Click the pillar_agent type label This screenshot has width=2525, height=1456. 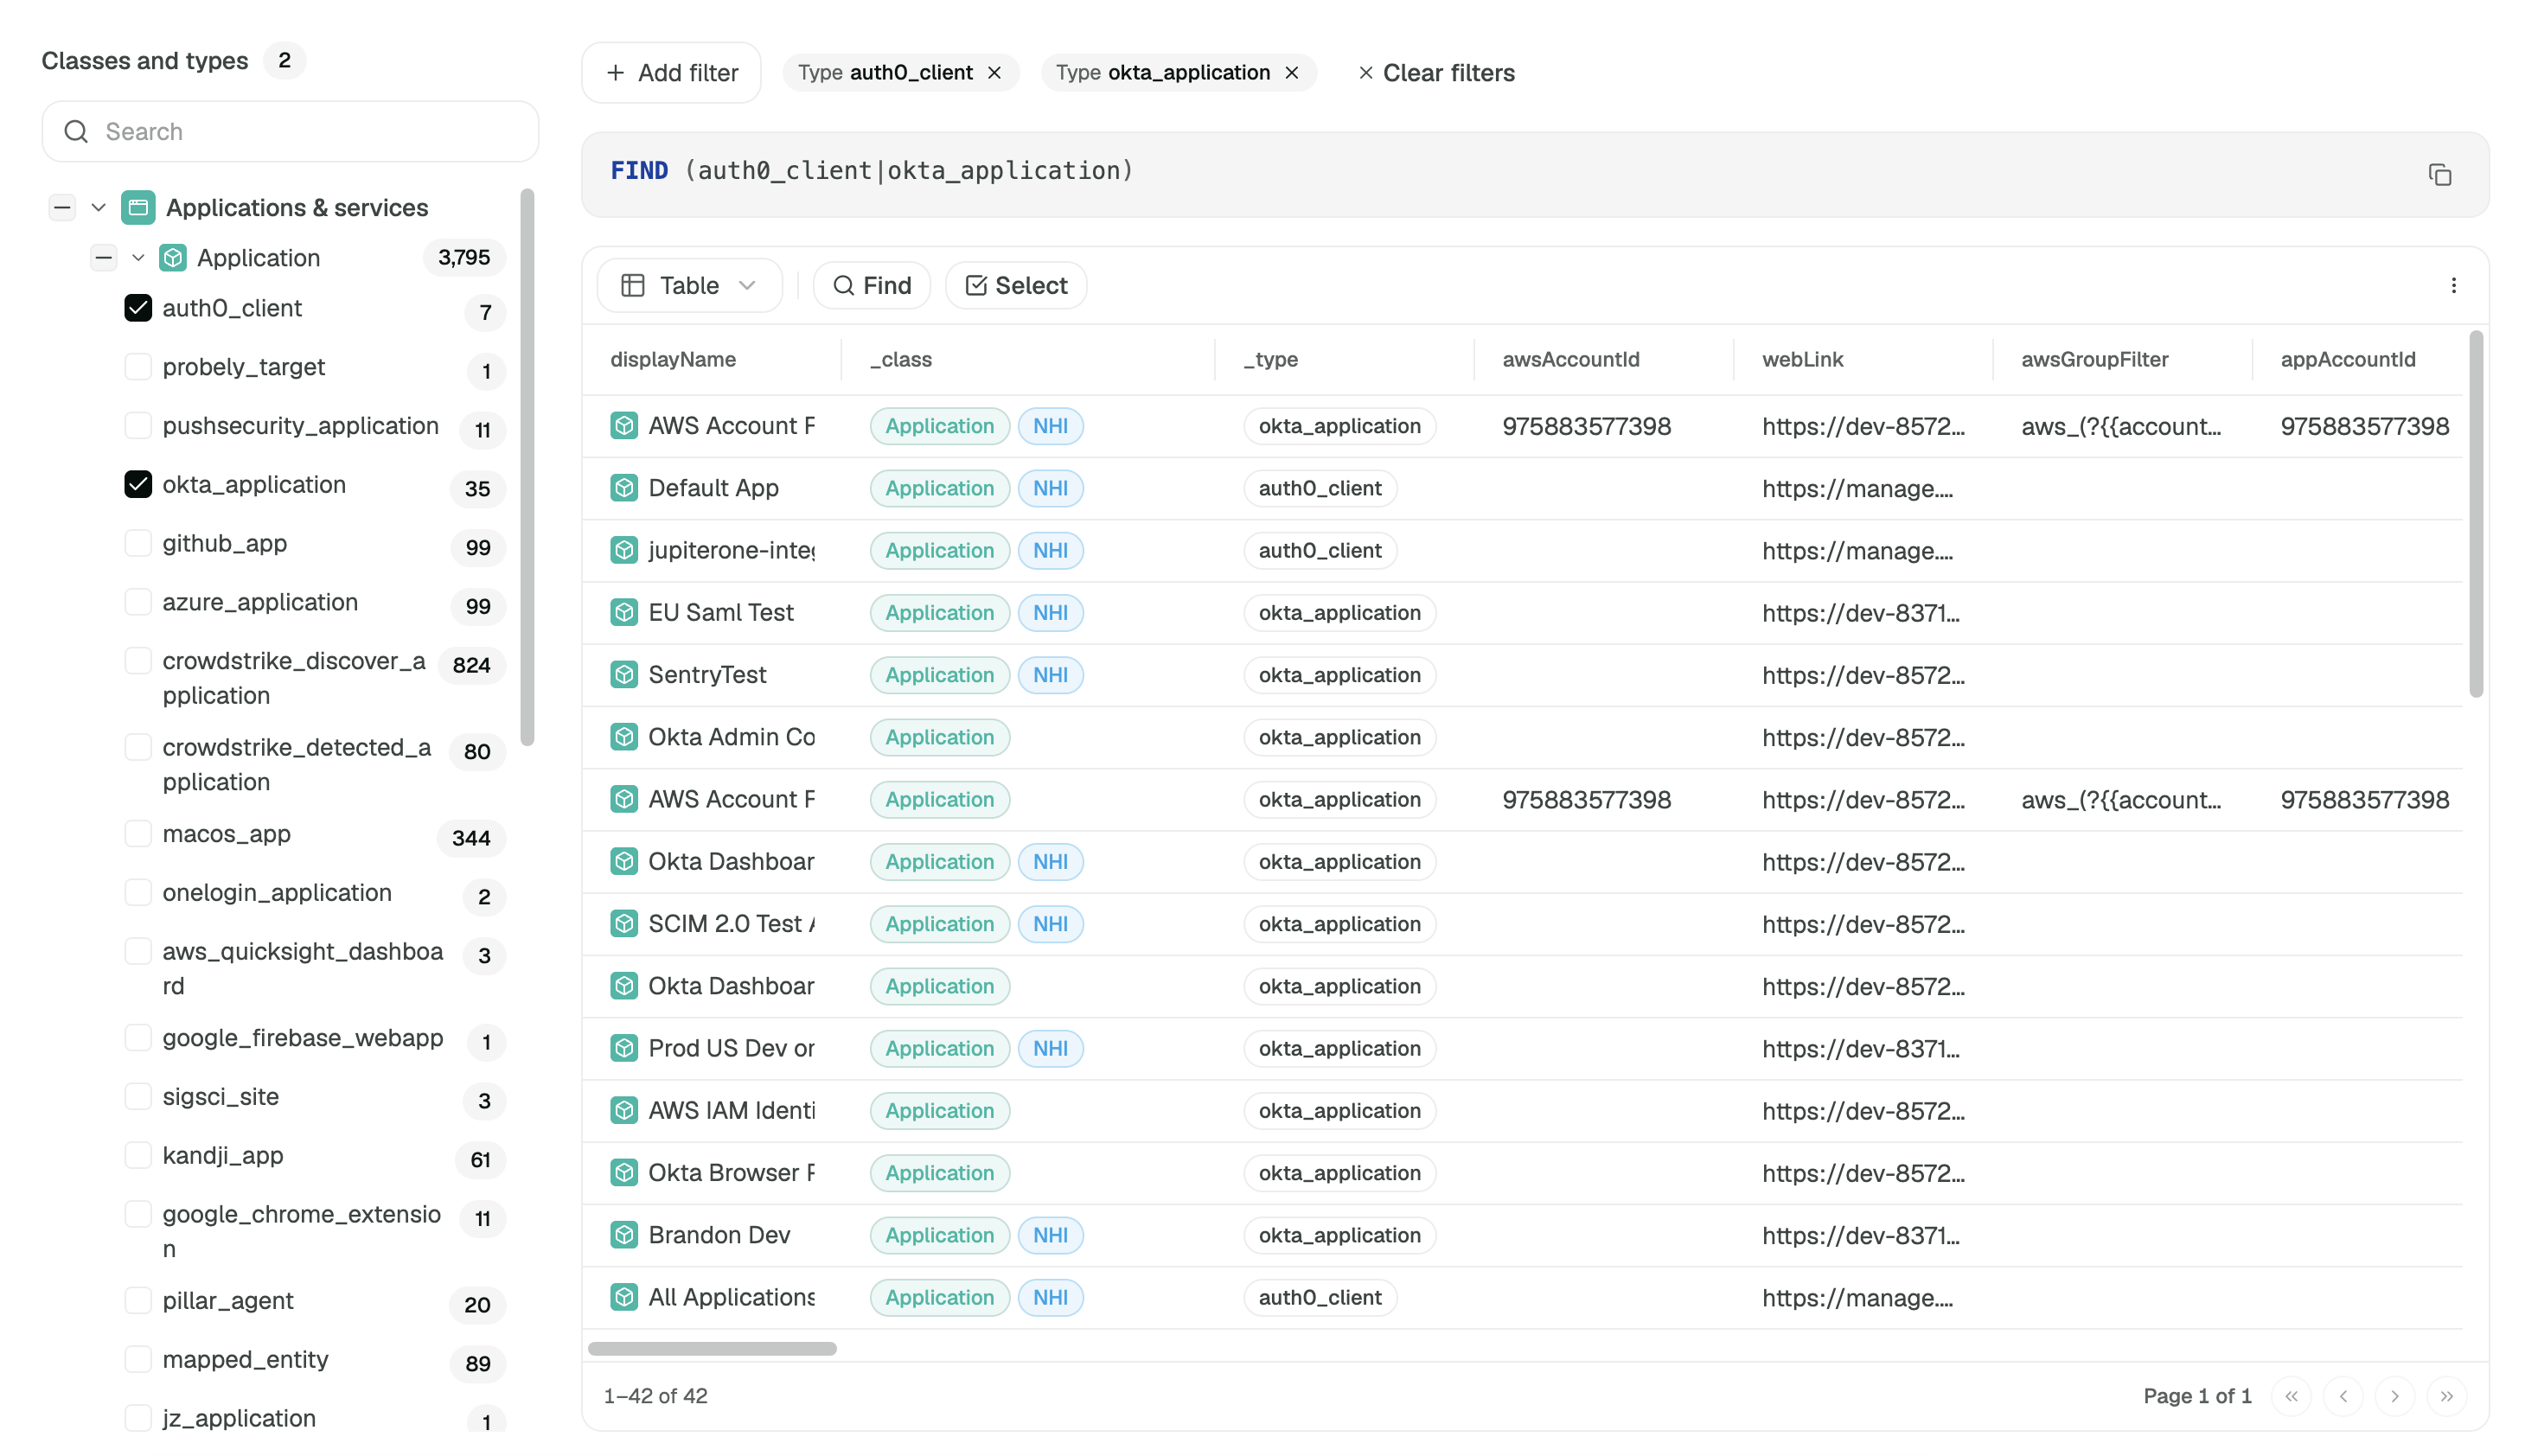(228, 1301)
